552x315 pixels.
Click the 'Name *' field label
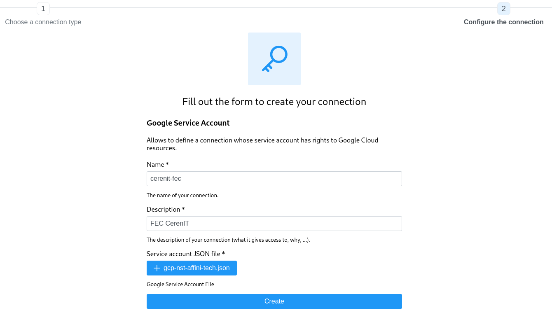(158, 165)
